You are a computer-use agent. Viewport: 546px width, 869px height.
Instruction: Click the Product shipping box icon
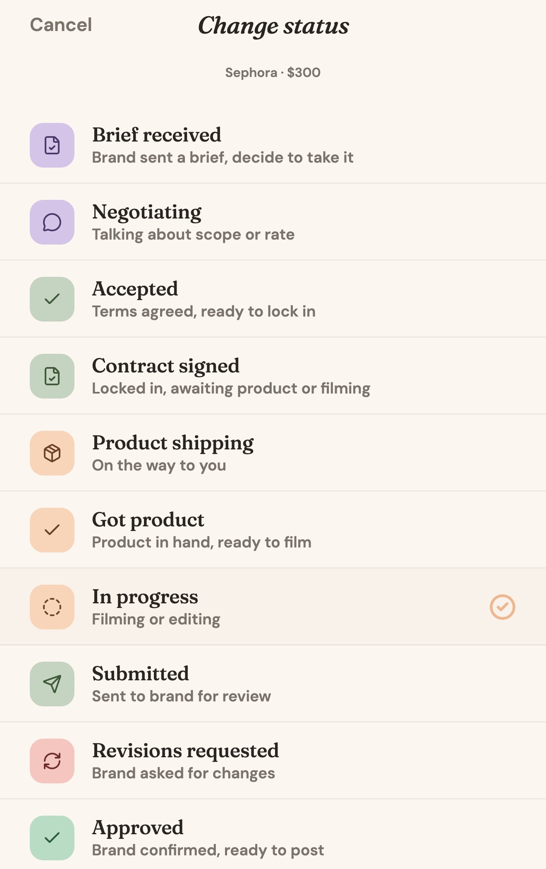click(x=52, y=453)
